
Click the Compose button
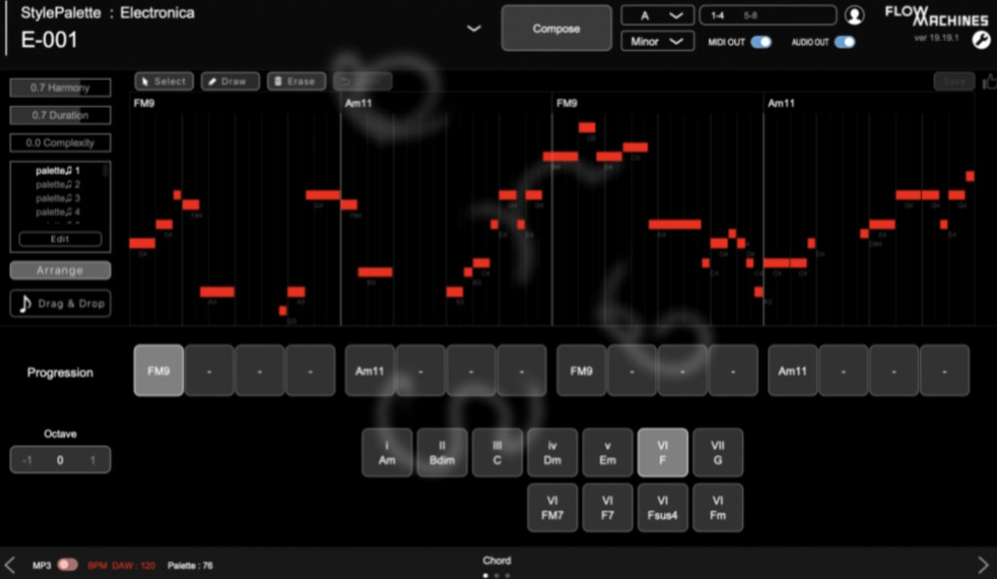pos(556,28)
